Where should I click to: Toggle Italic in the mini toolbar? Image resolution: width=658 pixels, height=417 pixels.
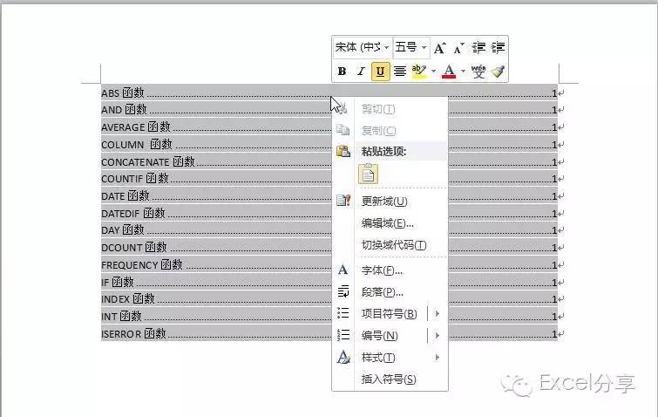(x=361, y=72)
